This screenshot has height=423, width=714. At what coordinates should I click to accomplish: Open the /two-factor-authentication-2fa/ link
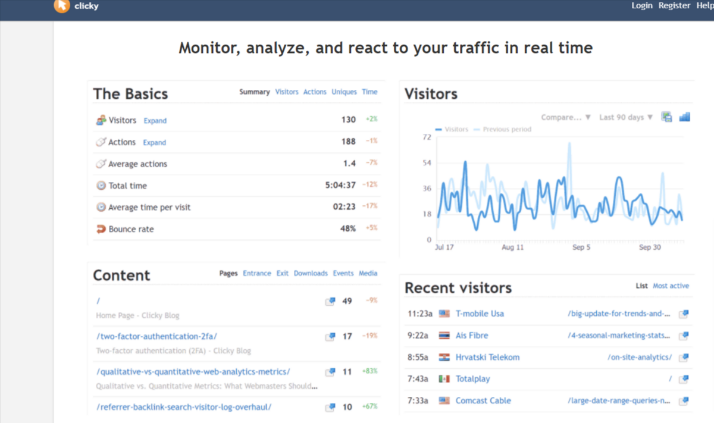click(x=156, y=336)
